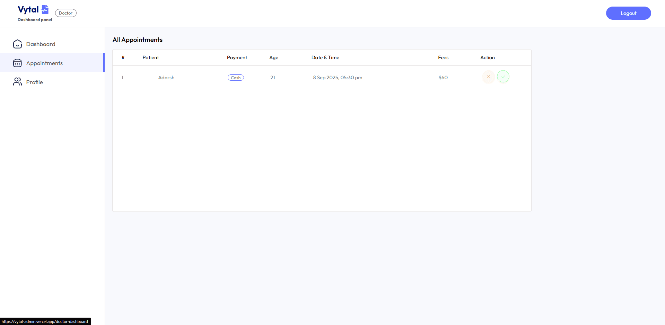
Task: Cancel Adarsh's appointment using the red X icon
Action: [x=488, y=76]
